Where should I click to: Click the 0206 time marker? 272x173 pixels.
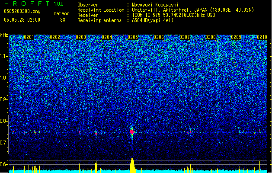pyautogui.click(x=159, y=37)
